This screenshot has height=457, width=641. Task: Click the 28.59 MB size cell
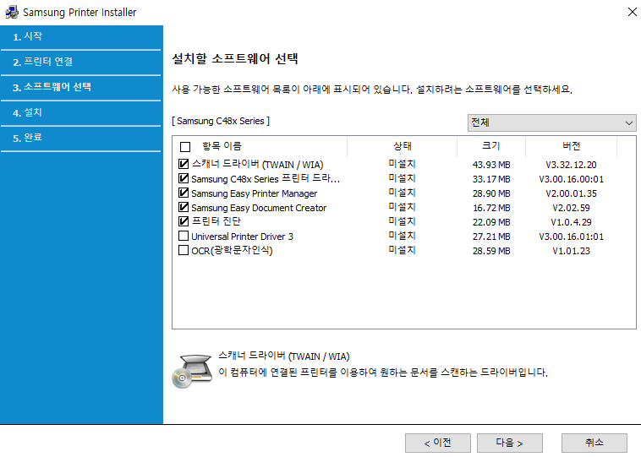click(491, 251)
